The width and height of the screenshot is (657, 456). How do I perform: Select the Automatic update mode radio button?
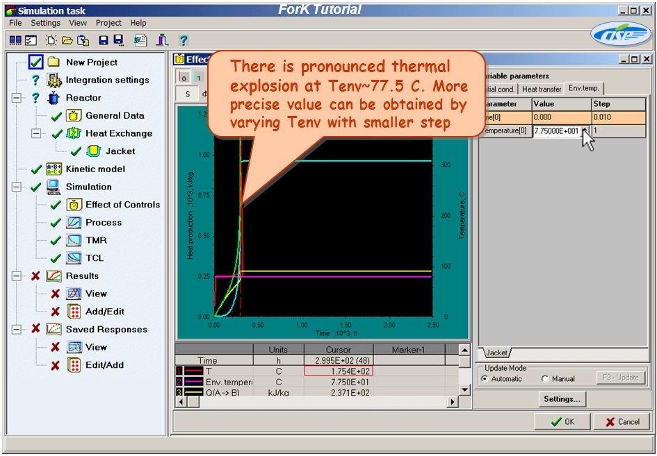click(485, 379)
